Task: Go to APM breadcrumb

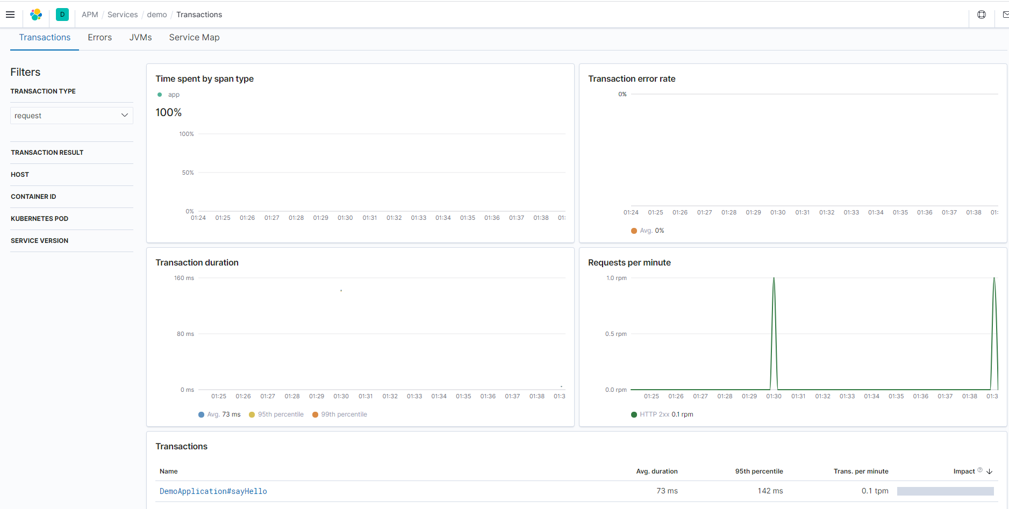Action: [x=90, y=15]
